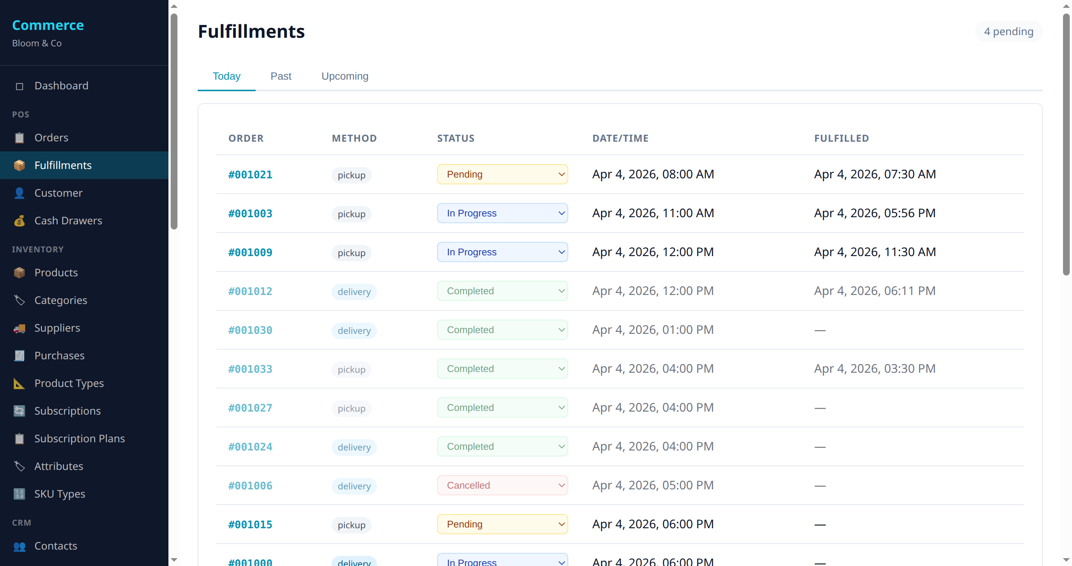Open status dropdown for order #001021

pos(502,174)
